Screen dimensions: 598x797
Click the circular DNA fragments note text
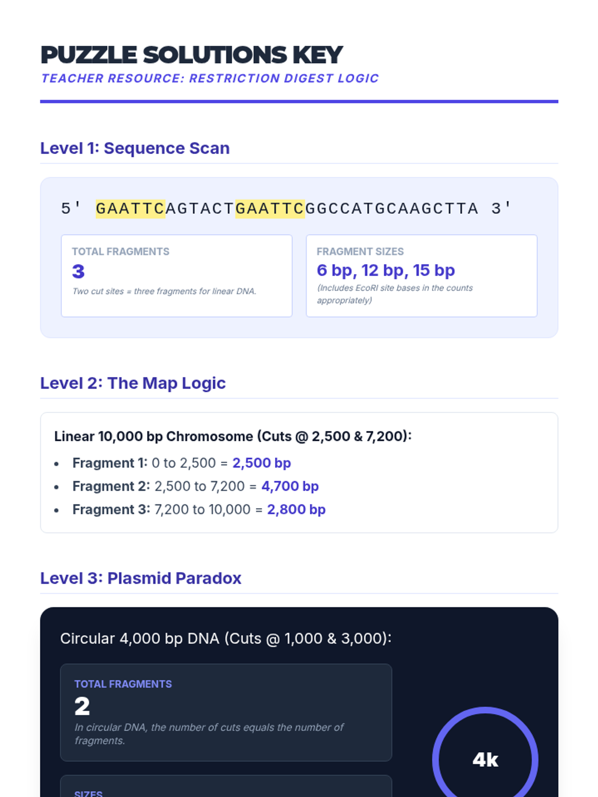point(209,734)
